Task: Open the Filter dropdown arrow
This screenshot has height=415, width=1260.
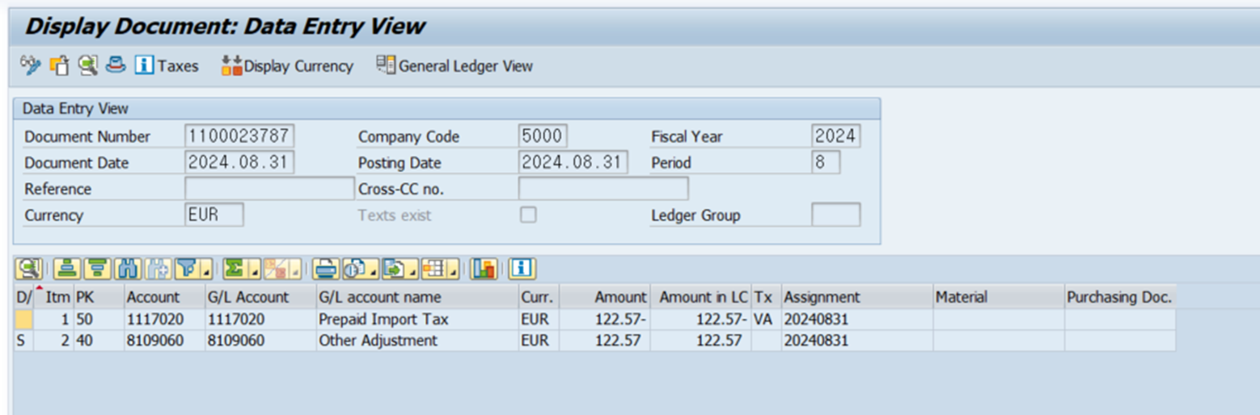Action: coord(207,269)
